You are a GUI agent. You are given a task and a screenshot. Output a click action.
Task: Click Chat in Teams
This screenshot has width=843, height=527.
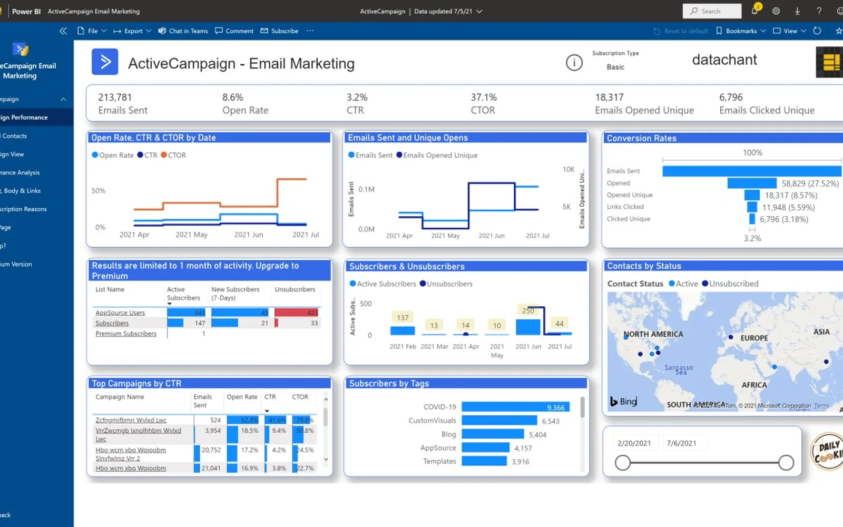tap(183, 31)
